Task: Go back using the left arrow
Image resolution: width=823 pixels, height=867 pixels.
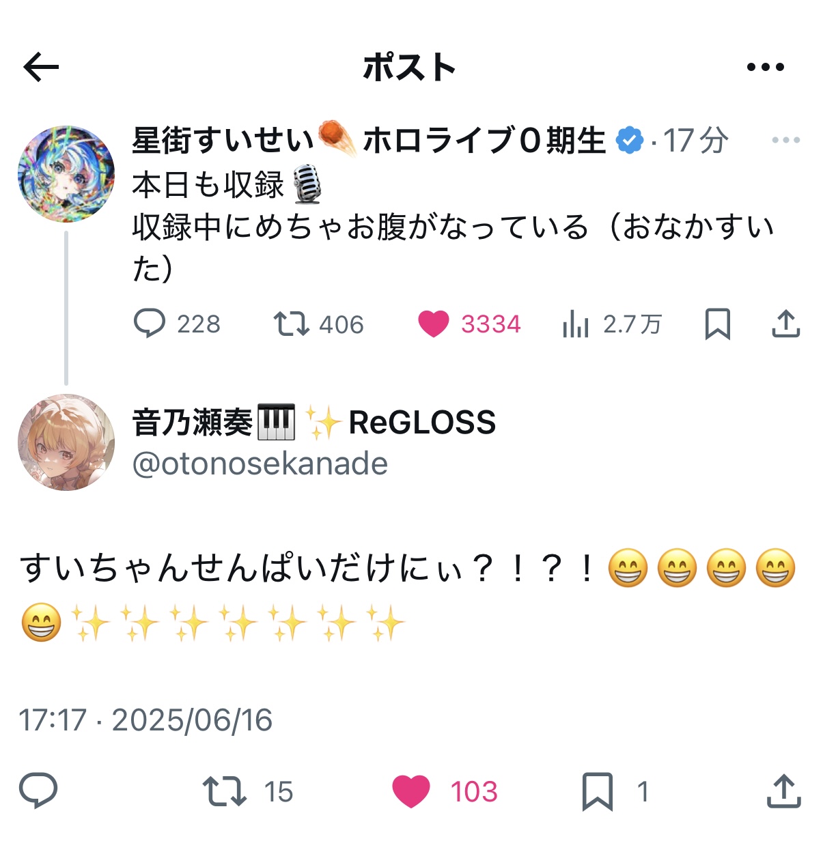Action: pyautogui.click(x=41, y=67)
